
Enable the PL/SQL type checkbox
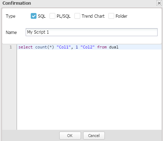[52, 16]
